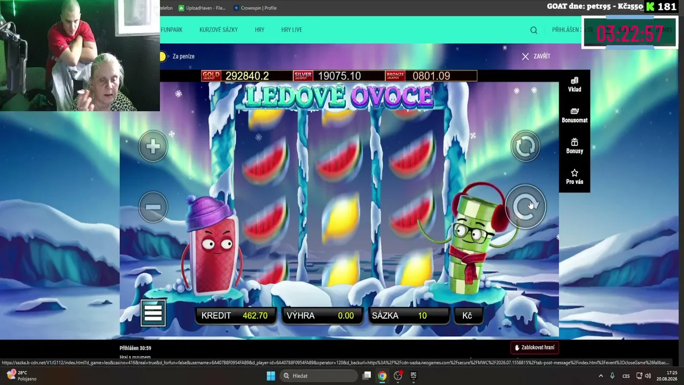684x385 pixels.
Task: Click the Silver jackpot amount 19075.10
Action: (x=339, y=76)
